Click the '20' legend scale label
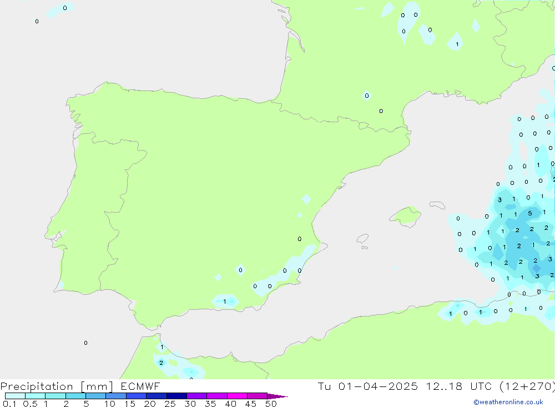 tap(150, 404)
